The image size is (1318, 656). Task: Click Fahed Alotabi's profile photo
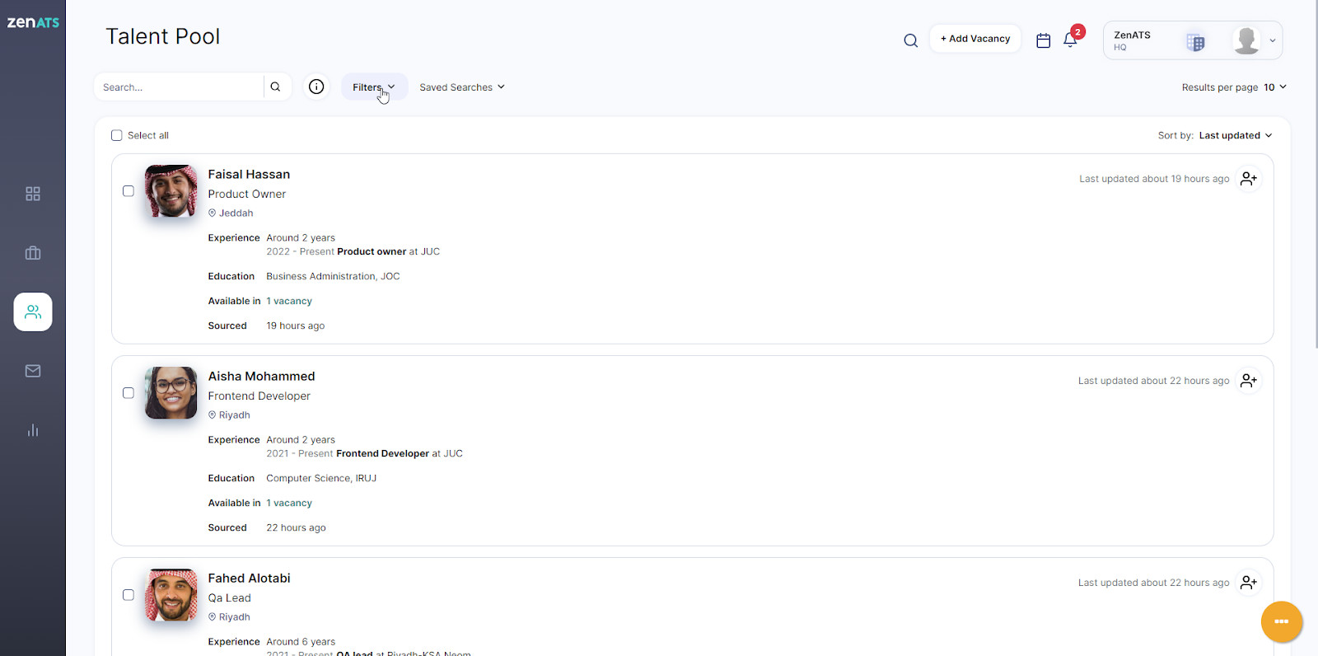(x=171, y=595)
